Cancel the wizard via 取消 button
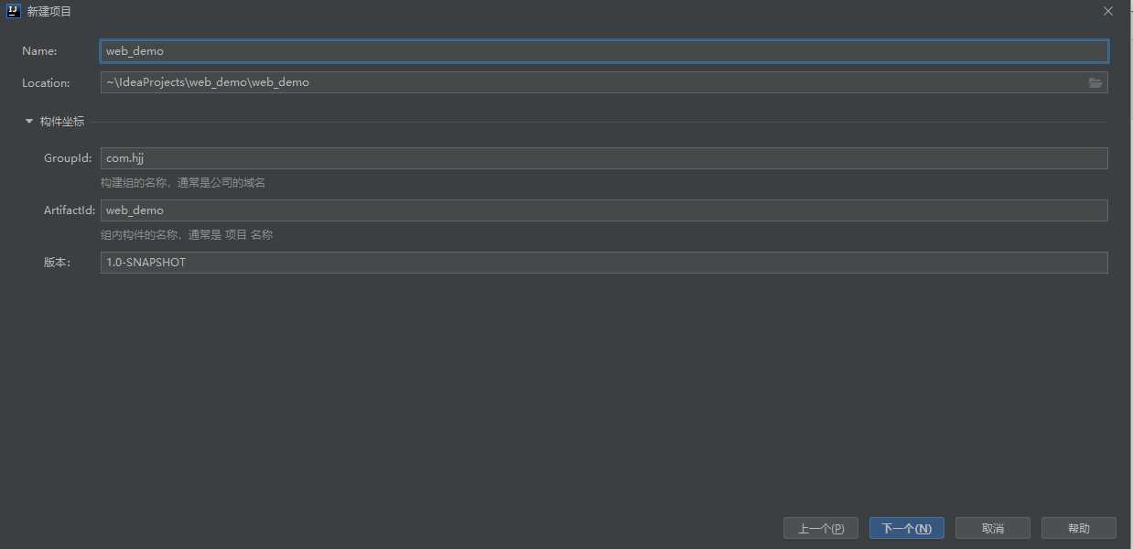The height and width of the screenshot is (549, 1133). [992, 528]
